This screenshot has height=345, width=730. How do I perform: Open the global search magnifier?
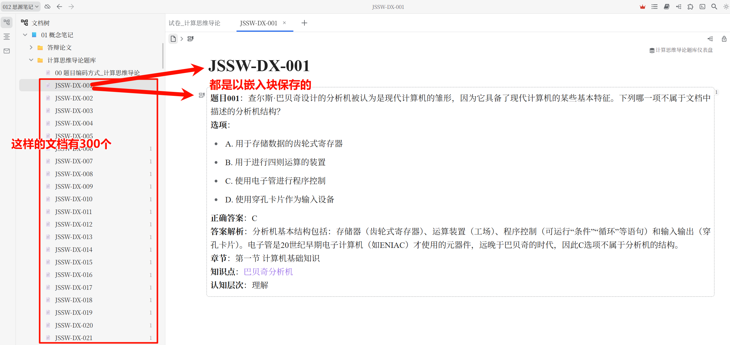tap(714, 7)
